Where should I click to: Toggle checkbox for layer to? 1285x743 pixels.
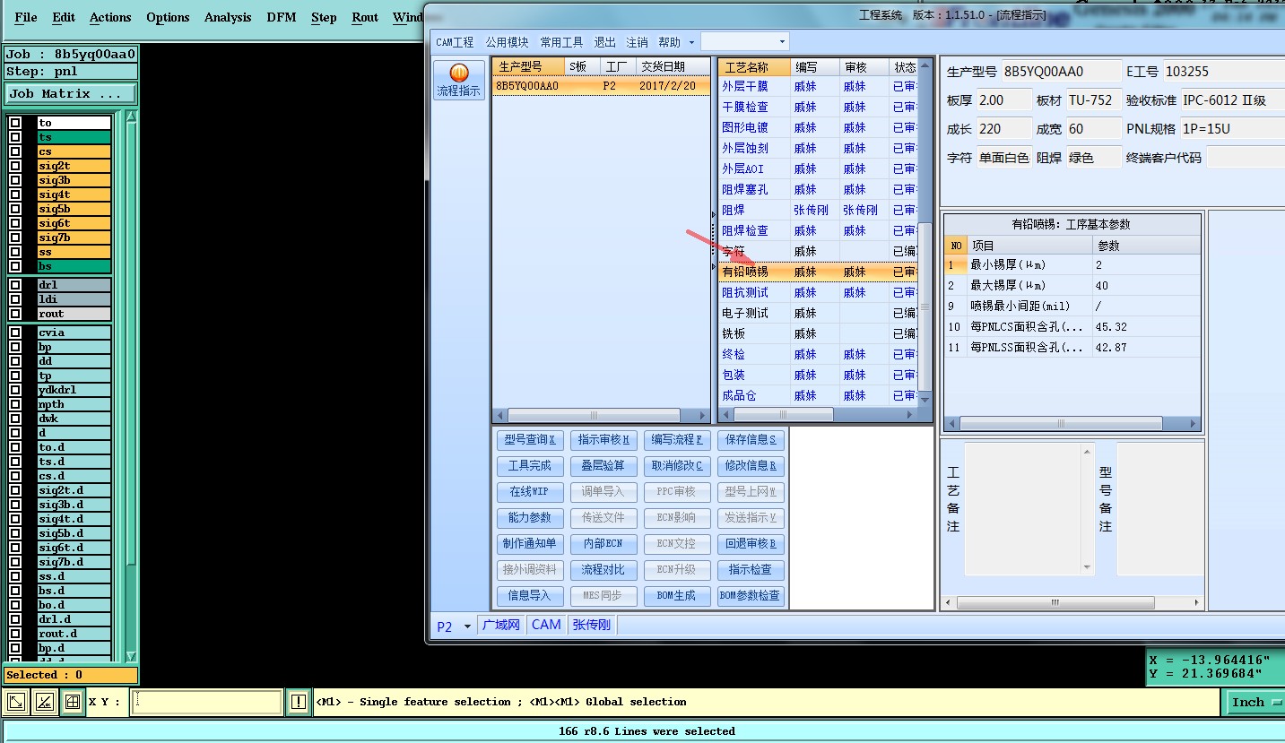tap(15, 123)
